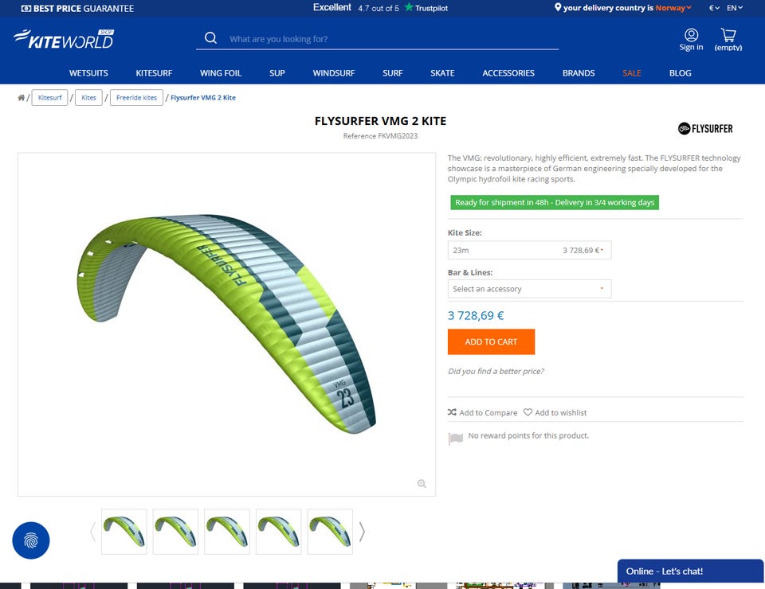Show next thumbnails with right arrow
Image resolution: width=765 pixels, height=589 pixels.
coord(362,532)
